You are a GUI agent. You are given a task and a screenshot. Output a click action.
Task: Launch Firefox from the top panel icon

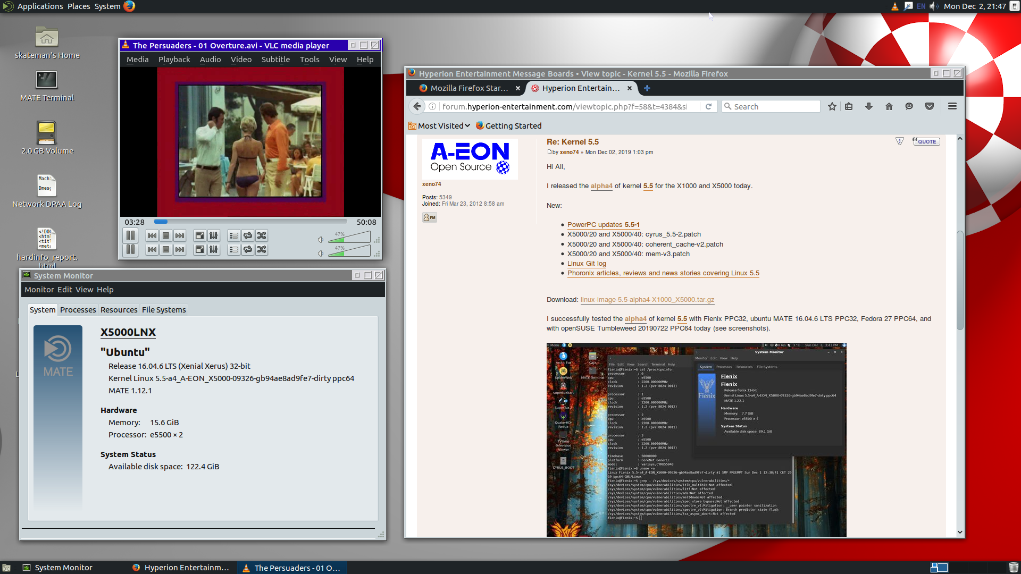[129, 6]
